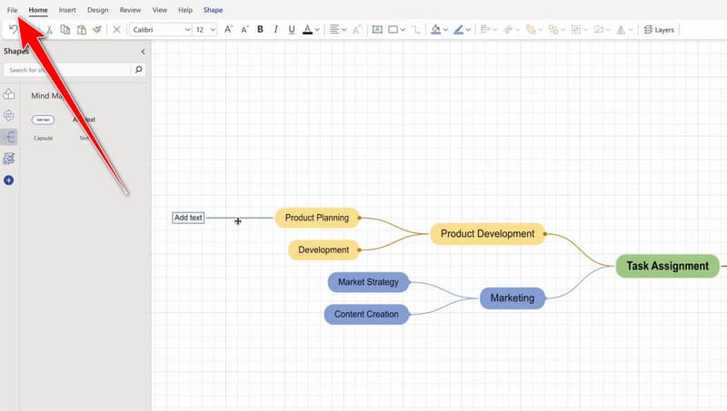
Task: Open the Help tab
Action: [x=185, y=10]
